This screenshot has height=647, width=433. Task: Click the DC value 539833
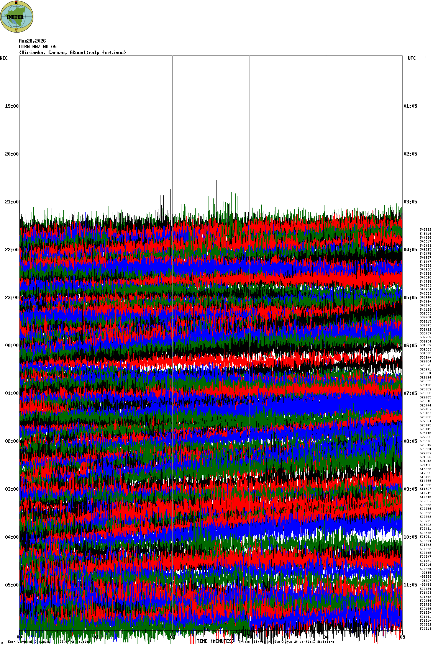pos(425,314)
